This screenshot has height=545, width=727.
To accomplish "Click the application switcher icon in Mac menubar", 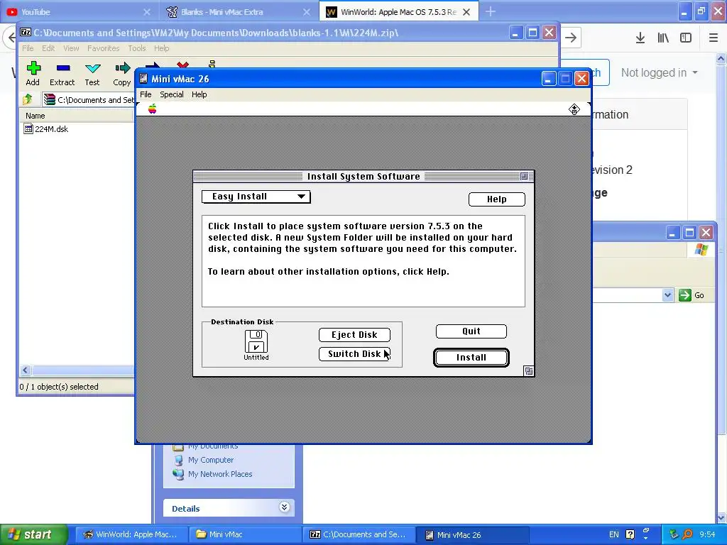I will 574,109.
